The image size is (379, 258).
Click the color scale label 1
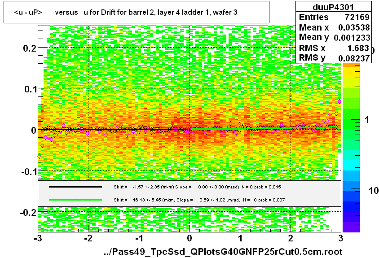367,120
